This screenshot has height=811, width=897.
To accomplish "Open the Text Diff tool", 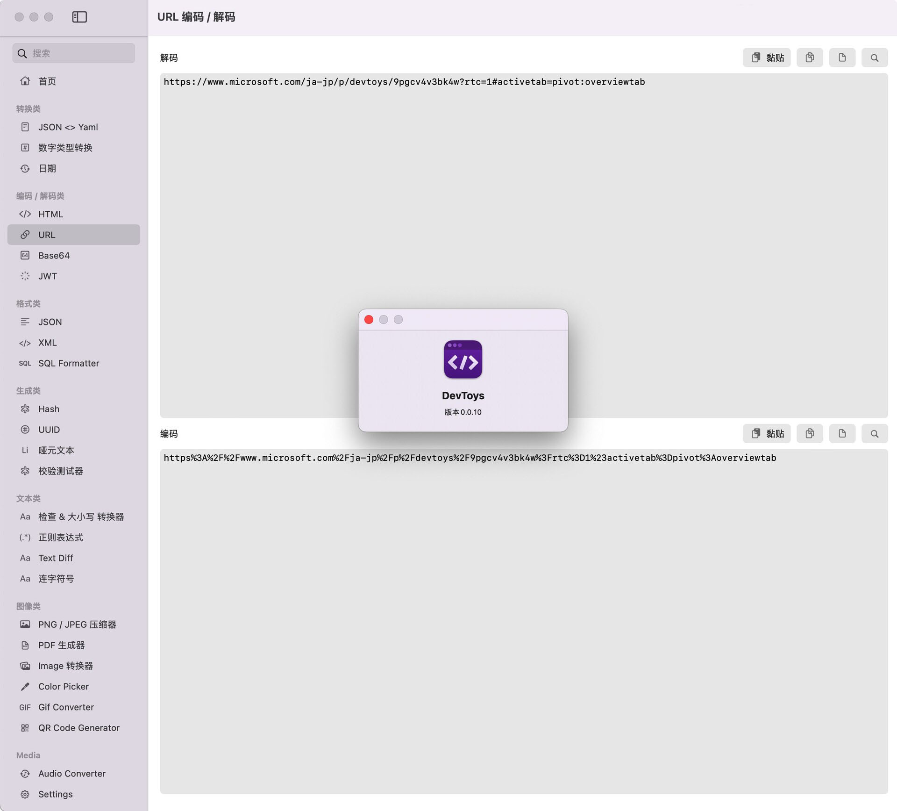I will (74, 558).
